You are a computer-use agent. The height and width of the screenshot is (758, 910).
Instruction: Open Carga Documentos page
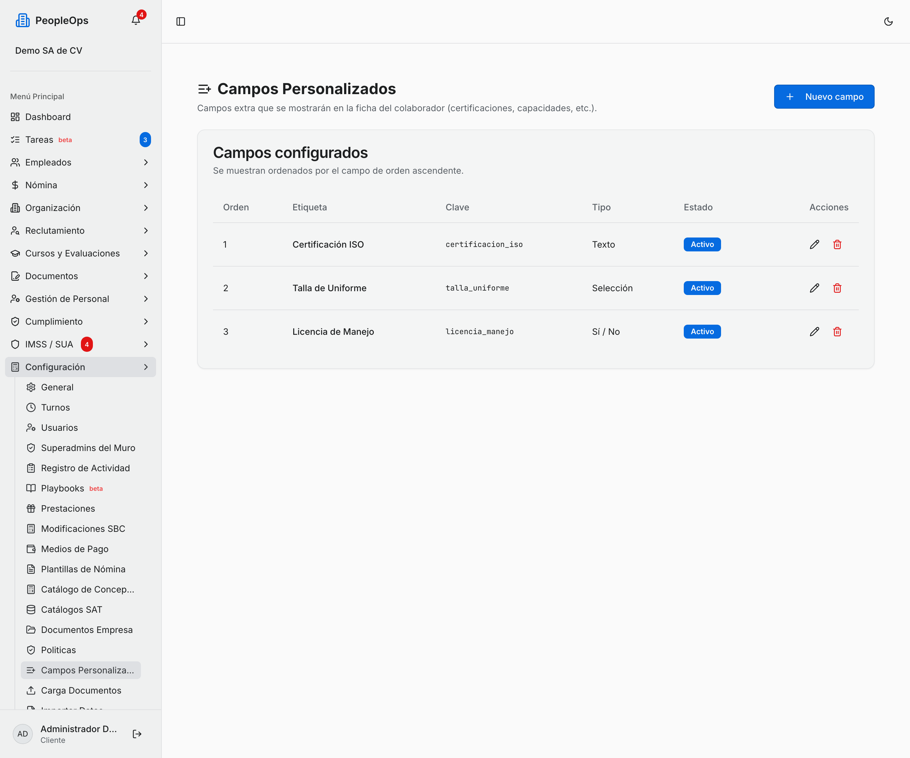[81, 690]
